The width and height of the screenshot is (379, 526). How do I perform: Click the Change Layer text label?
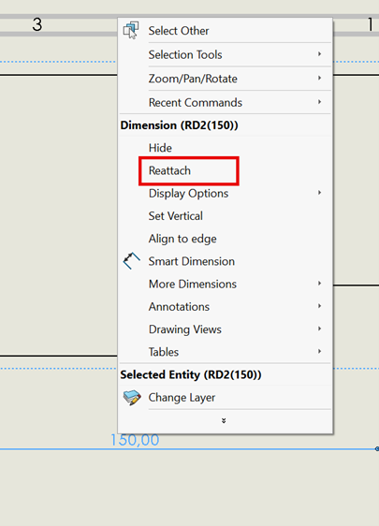coord(182,398)
